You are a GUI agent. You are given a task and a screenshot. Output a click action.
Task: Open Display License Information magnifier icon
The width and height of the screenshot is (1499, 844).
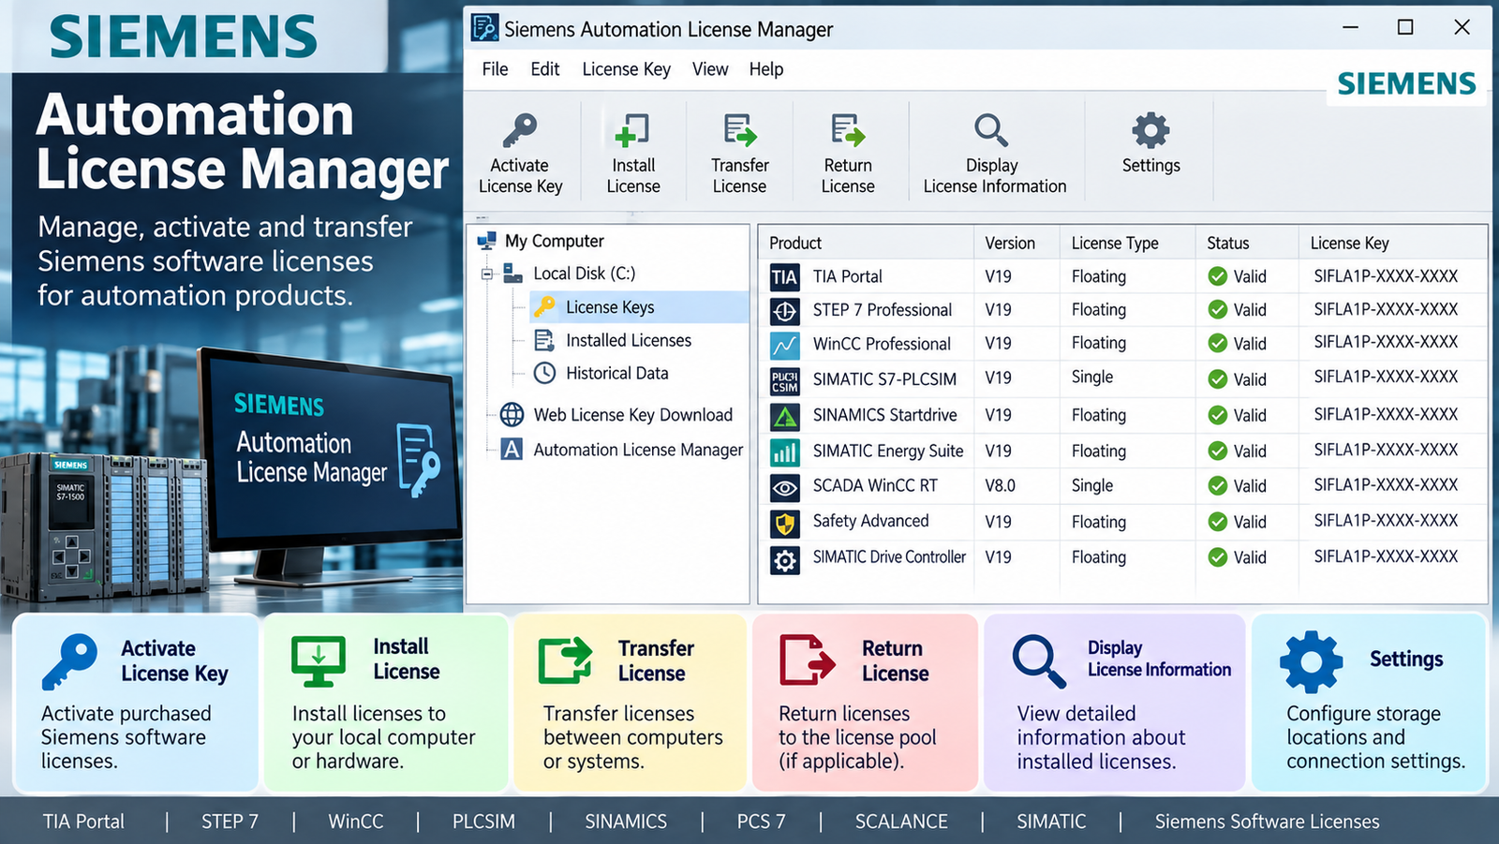[x=991, y=130]
